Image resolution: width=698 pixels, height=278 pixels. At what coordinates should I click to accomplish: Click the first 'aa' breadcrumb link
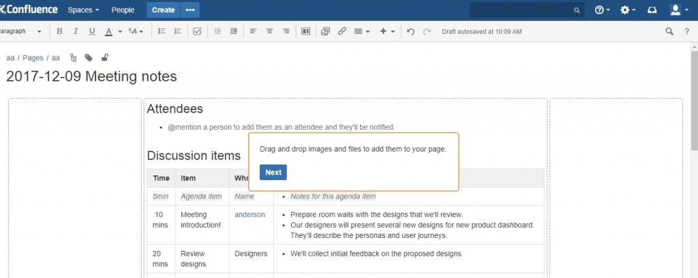10,58
